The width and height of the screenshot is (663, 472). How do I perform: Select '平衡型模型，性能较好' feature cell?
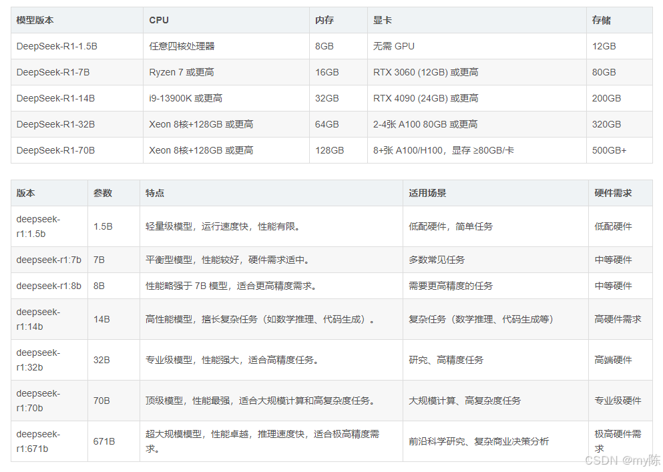coord(272,260)
